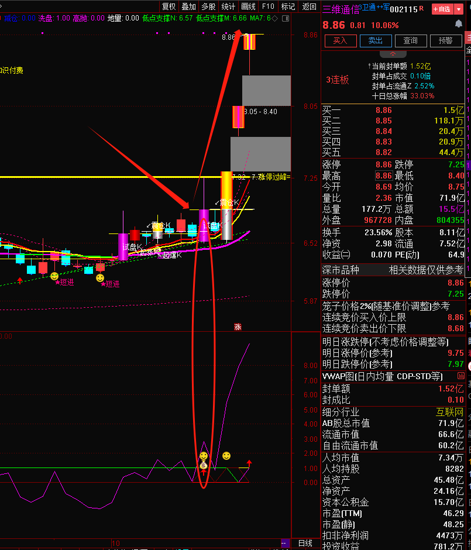Collapse the limit-up info panel chevron

point(393,54)
